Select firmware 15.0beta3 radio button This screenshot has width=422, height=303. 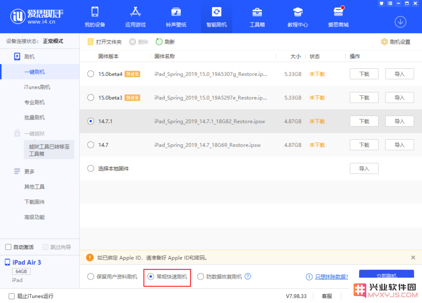click(91, 98)
